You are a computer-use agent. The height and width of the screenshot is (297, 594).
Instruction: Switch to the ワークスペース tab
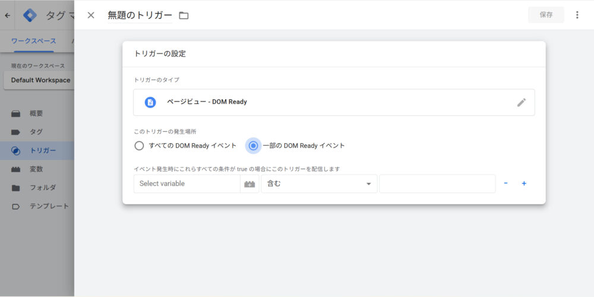(x=34, y=41)
